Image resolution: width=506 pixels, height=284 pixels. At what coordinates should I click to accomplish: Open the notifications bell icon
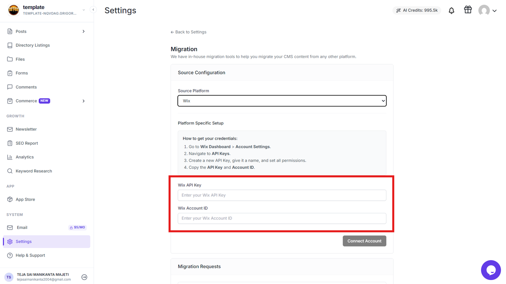pyautogui.click(x=451, y=10)
